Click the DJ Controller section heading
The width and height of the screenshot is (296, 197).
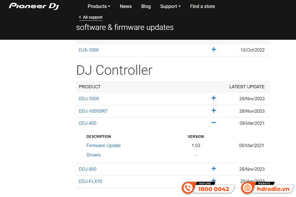(114, 70)
